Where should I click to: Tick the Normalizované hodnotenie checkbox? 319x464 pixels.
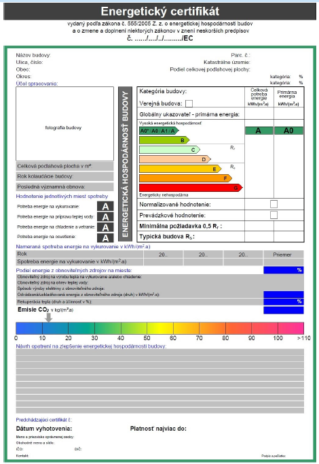pyautogui.click(x=274, y=204)
